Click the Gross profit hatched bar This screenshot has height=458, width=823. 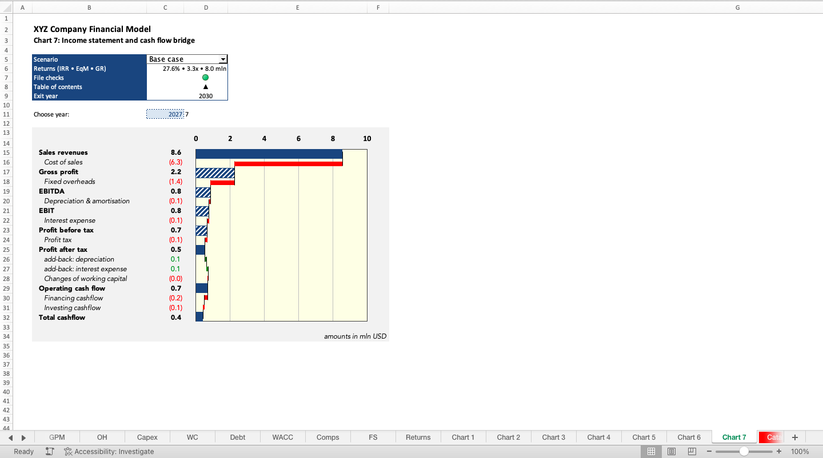point(215,172)
